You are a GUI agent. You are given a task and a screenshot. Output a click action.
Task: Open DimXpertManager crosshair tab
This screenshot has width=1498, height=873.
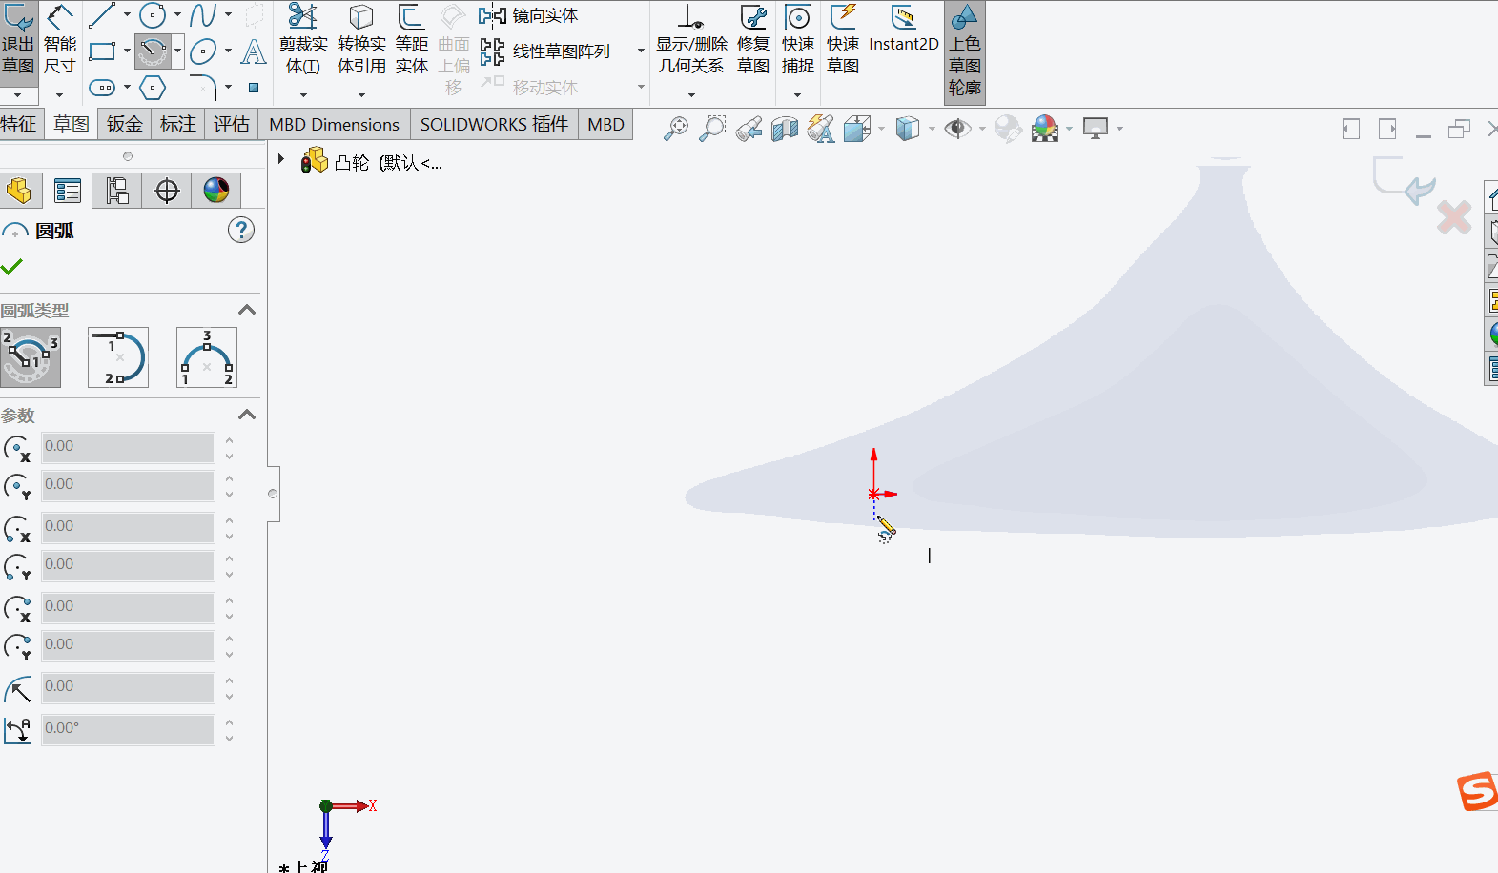point(167,191)
